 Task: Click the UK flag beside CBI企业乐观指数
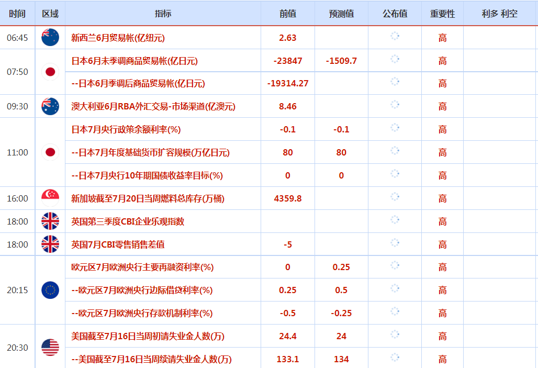point(50,221)
